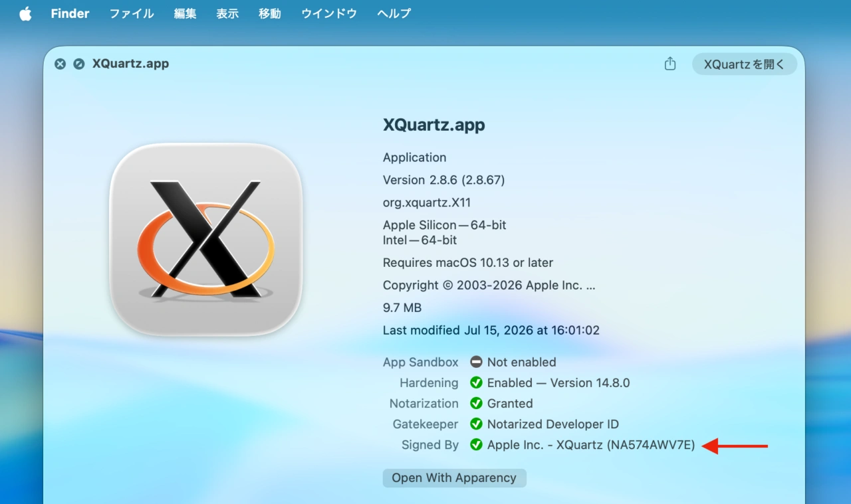Click the App Sandbox label
Screen dimensions: 851x504
[x=421, y=363]
